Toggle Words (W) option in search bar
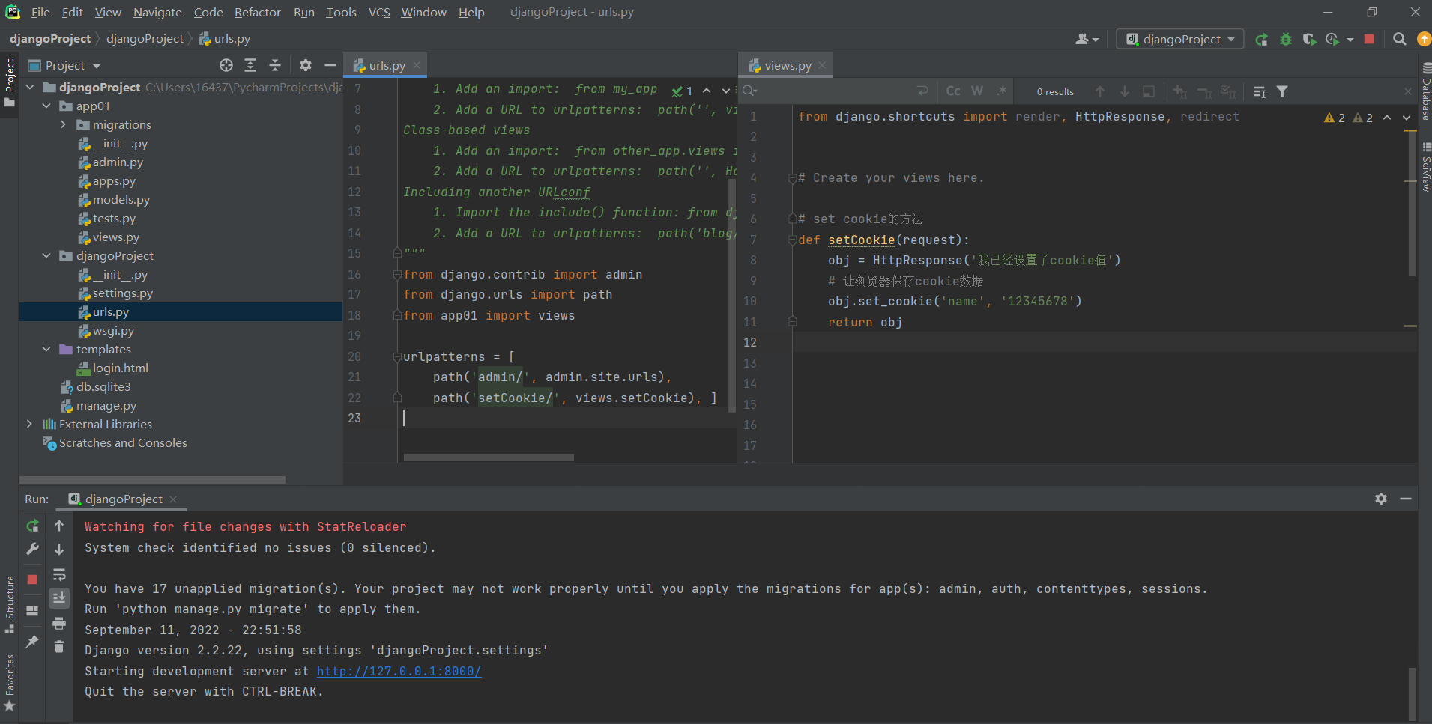The image size is (1432, 724). pyautogui.click(x=977, y=91)
